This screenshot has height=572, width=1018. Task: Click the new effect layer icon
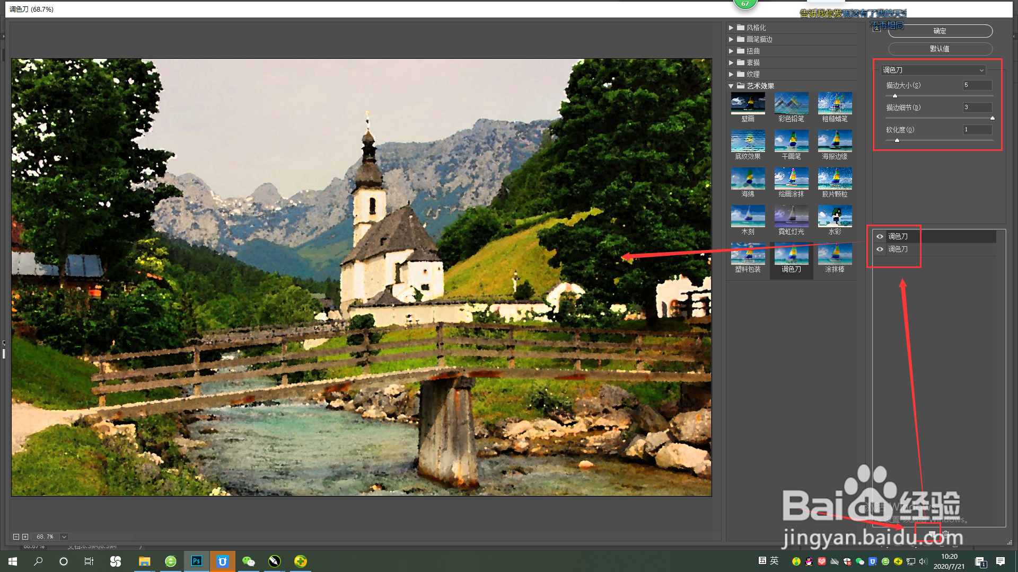click(x=932, y=534)
